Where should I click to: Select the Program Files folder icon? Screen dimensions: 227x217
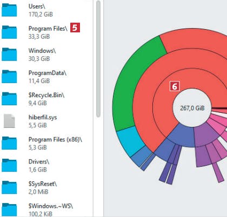[9, 32]
